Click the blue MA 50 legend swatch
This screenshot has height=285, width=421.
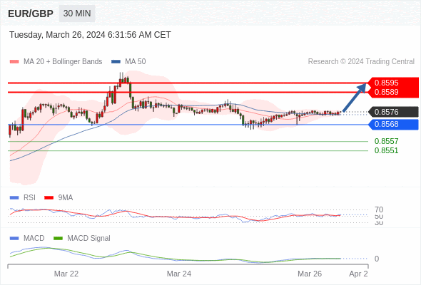pos(116,62)
